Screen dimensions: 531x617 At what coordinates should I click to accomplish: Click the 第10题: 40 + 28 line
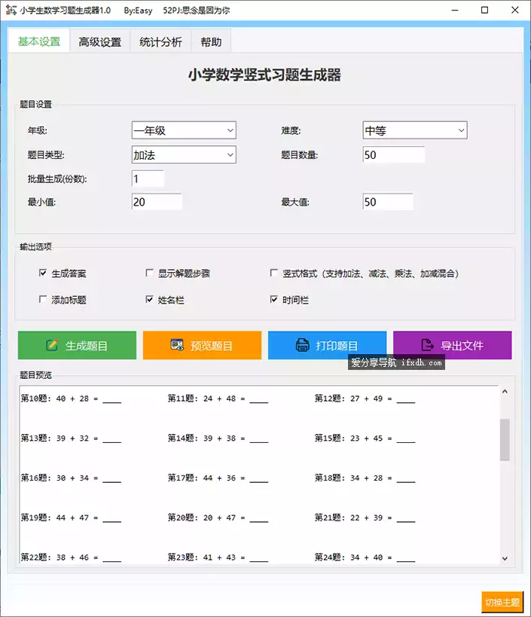coord(71,399)
